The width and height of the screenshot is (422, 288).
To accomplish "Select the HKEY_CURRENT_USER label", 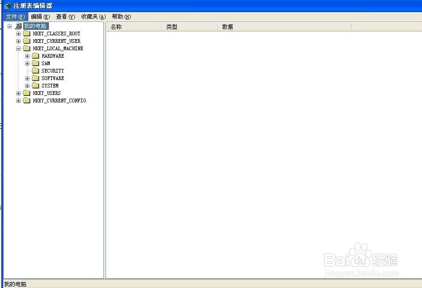I will pos(56,41).
